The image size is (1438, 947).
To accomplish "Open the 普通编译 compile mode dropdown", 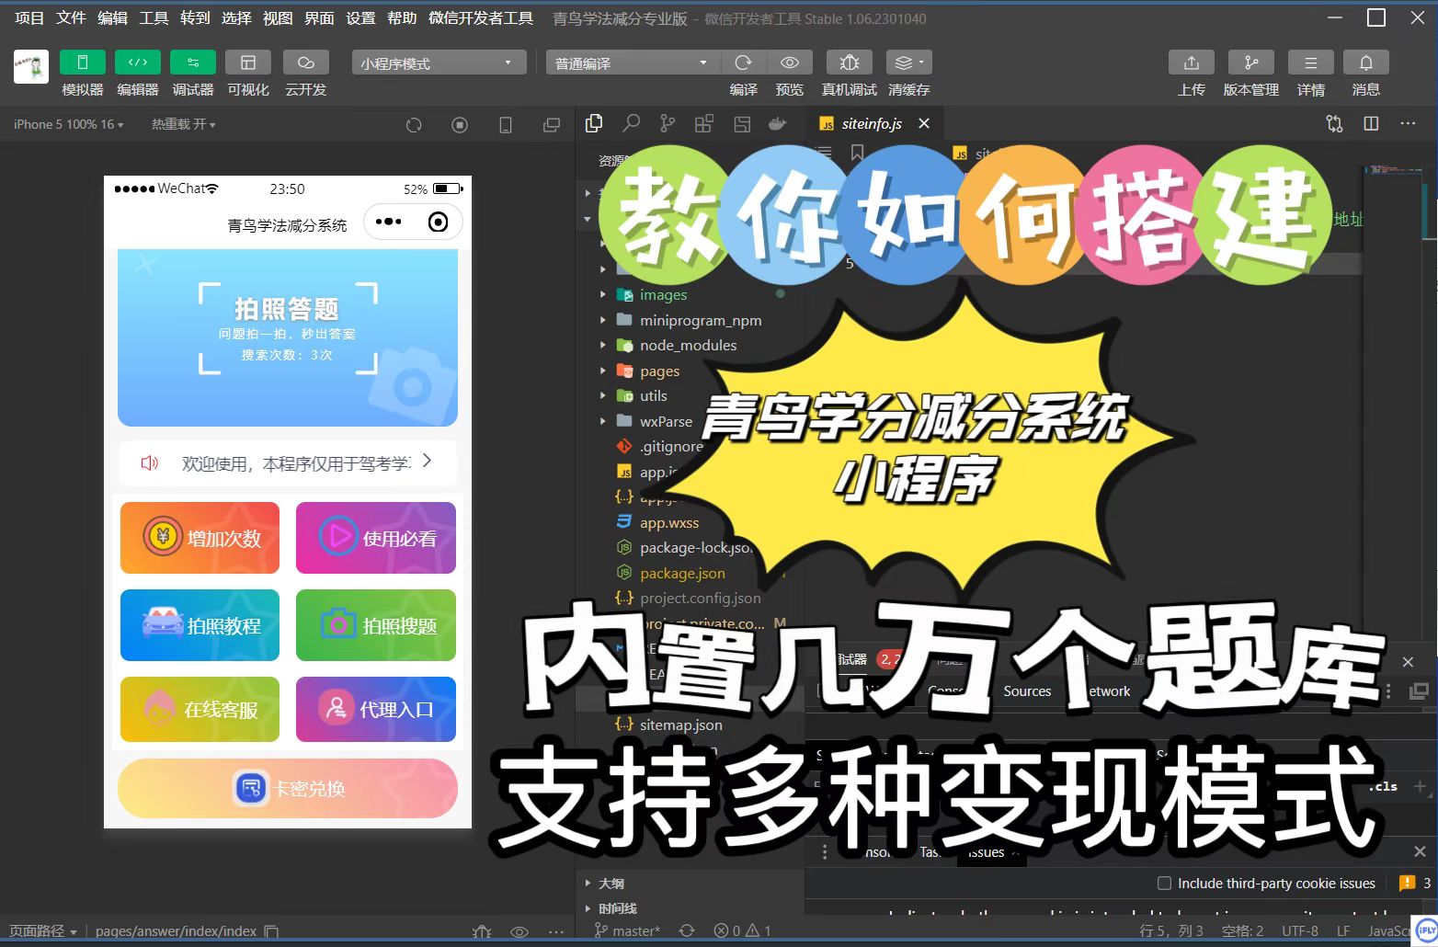I will click(x=632, y=63).
